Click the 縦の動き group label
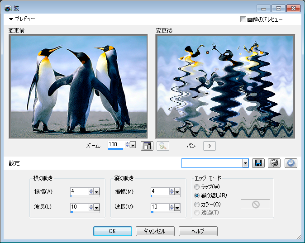Screen dimensions: 305x243 click(124, 178)
